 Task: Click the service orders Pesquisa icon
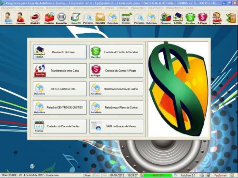[x=88, y=18]
